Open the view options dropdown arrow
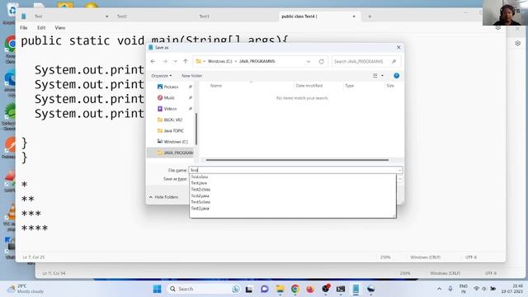528x297 pixels. click(382, 76)
